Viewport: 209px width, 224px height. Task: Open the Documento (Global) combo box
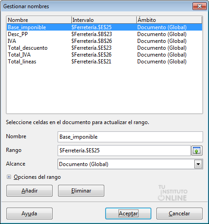click(130, 164)
